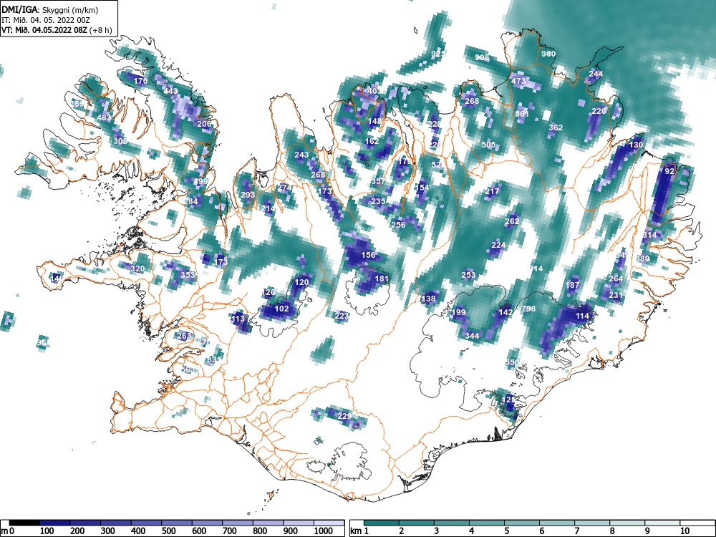This screenshot has height=537, width=716.
Task: Click the visibility value "483" on the map
Action: [x=104, y=117]
